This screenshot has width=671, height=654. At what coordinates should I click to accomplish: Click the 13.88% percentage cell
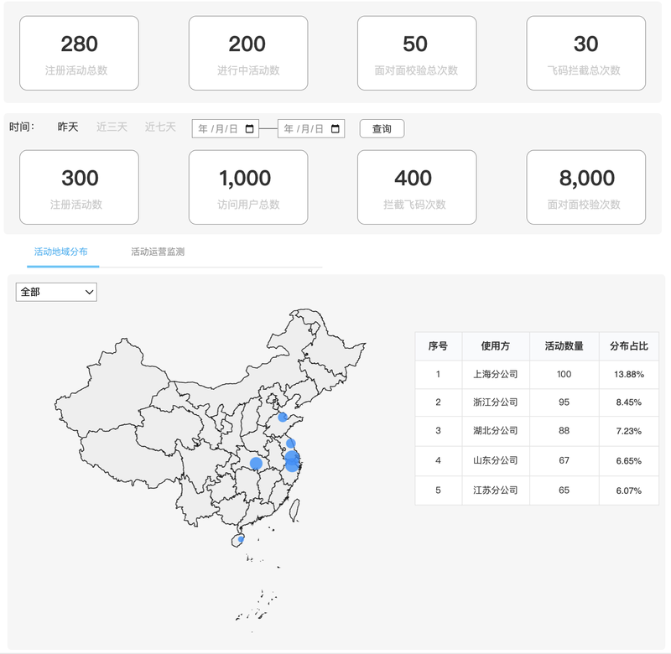[629, 374]
